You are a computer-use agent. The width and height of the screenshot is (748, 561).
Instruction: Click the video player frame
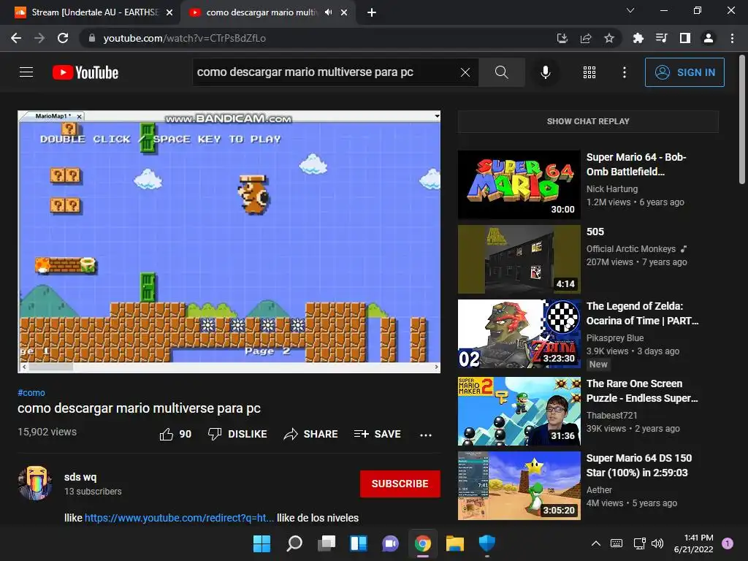229,241
